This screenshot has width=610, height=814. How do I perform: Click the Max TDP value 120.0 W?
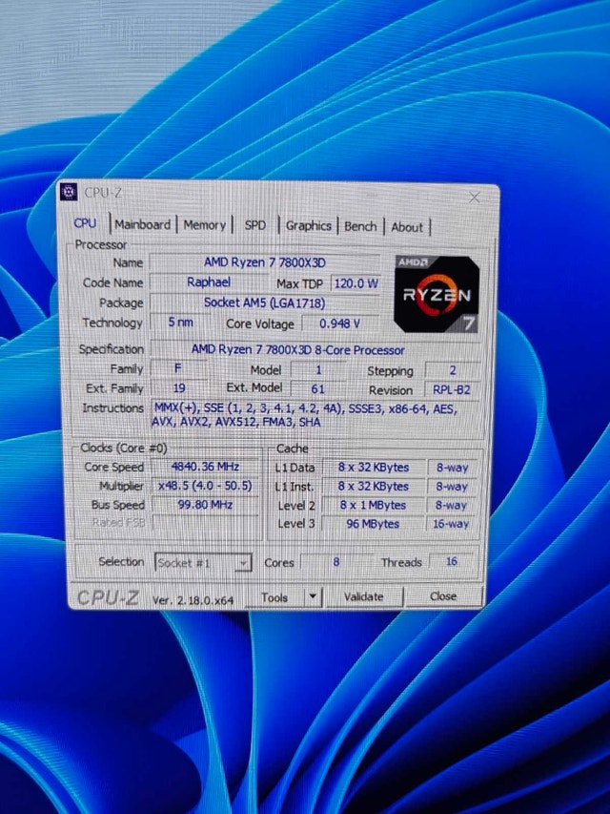click(356, 283)
